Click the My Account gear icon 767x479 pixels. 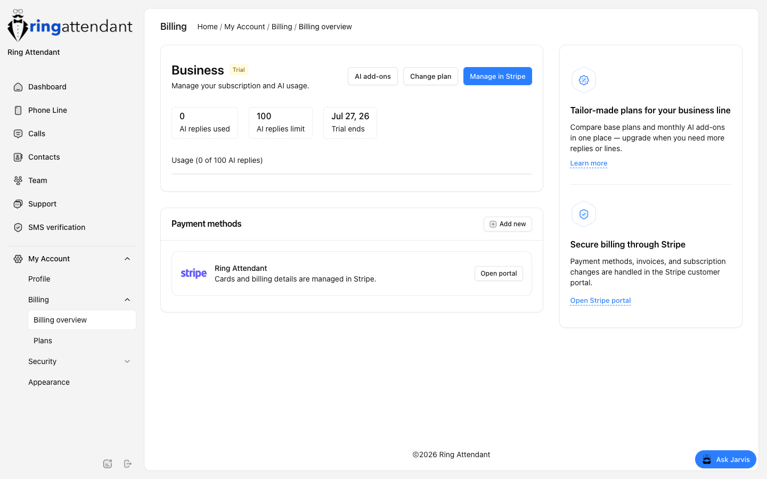pos(18,259)
